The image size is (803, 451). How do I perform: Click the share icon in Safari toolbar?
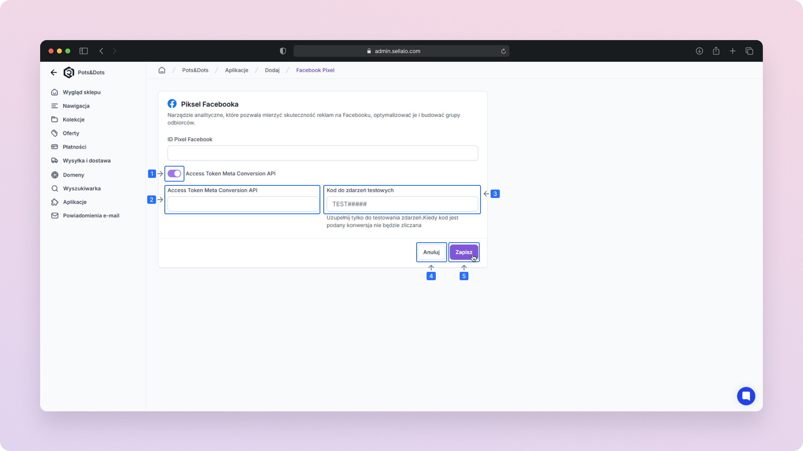pyautogui.click(x=716, y=51)
